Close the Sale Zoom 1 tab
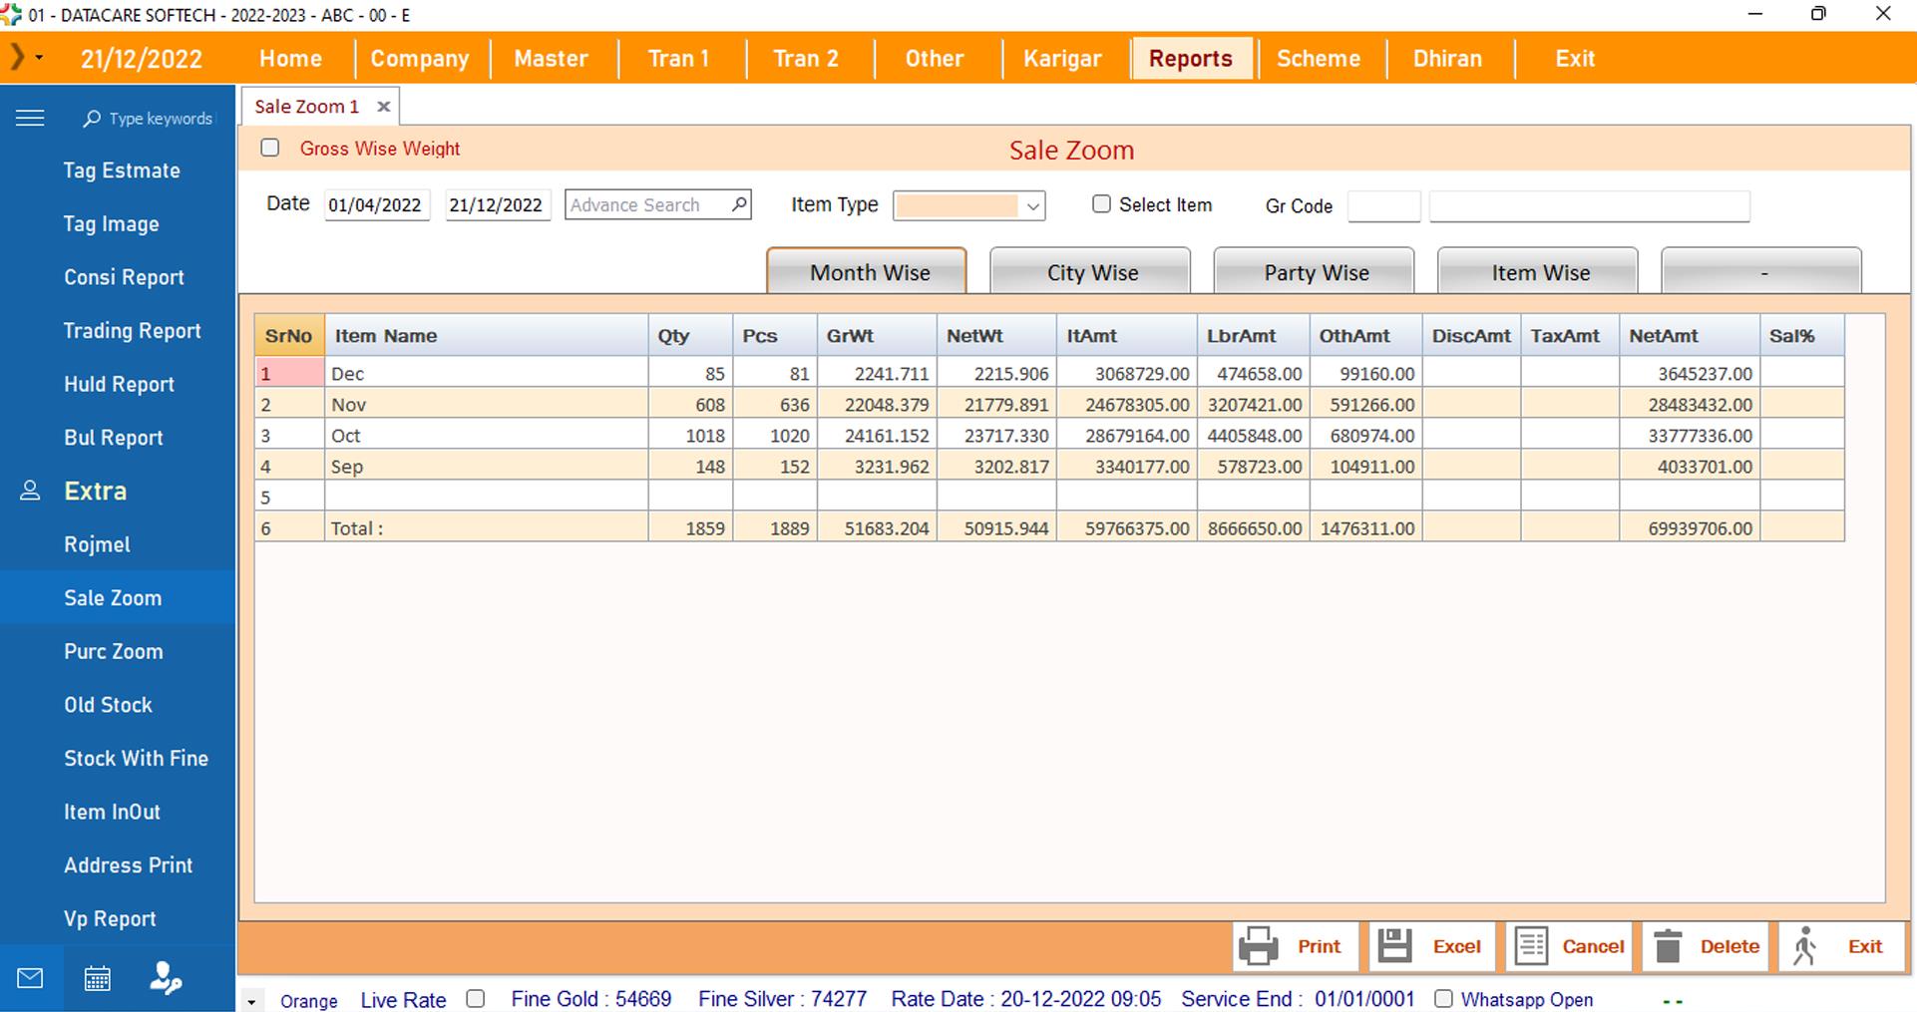Screen dimensions: 1917x1012 pyautogui.click(x=383, y=107)
